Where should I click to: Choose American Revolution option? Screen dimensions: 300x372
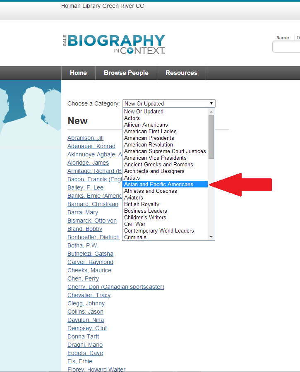coord(165,145)
